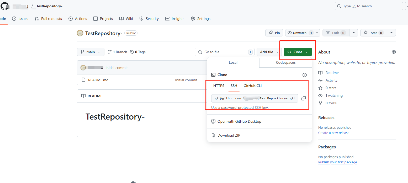This screenshot has height=183, width=408.
Task: Open the main branch selector
Action: point(91,52)
